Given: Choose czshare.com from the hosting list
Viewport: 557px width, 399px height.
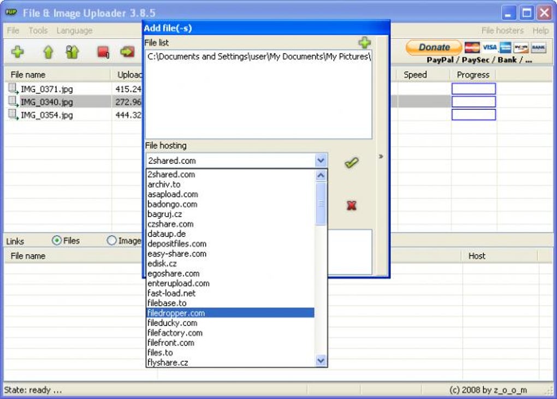Looking at the screenshot, I should point(230,224).
